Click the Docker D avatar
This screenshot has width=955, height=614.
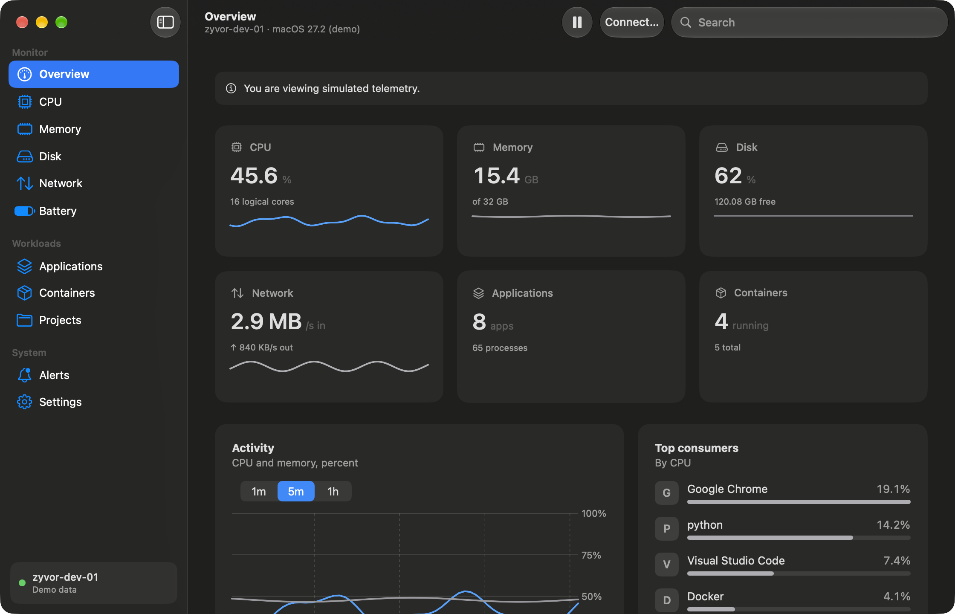pyautogui.click(x=667, y=600)
